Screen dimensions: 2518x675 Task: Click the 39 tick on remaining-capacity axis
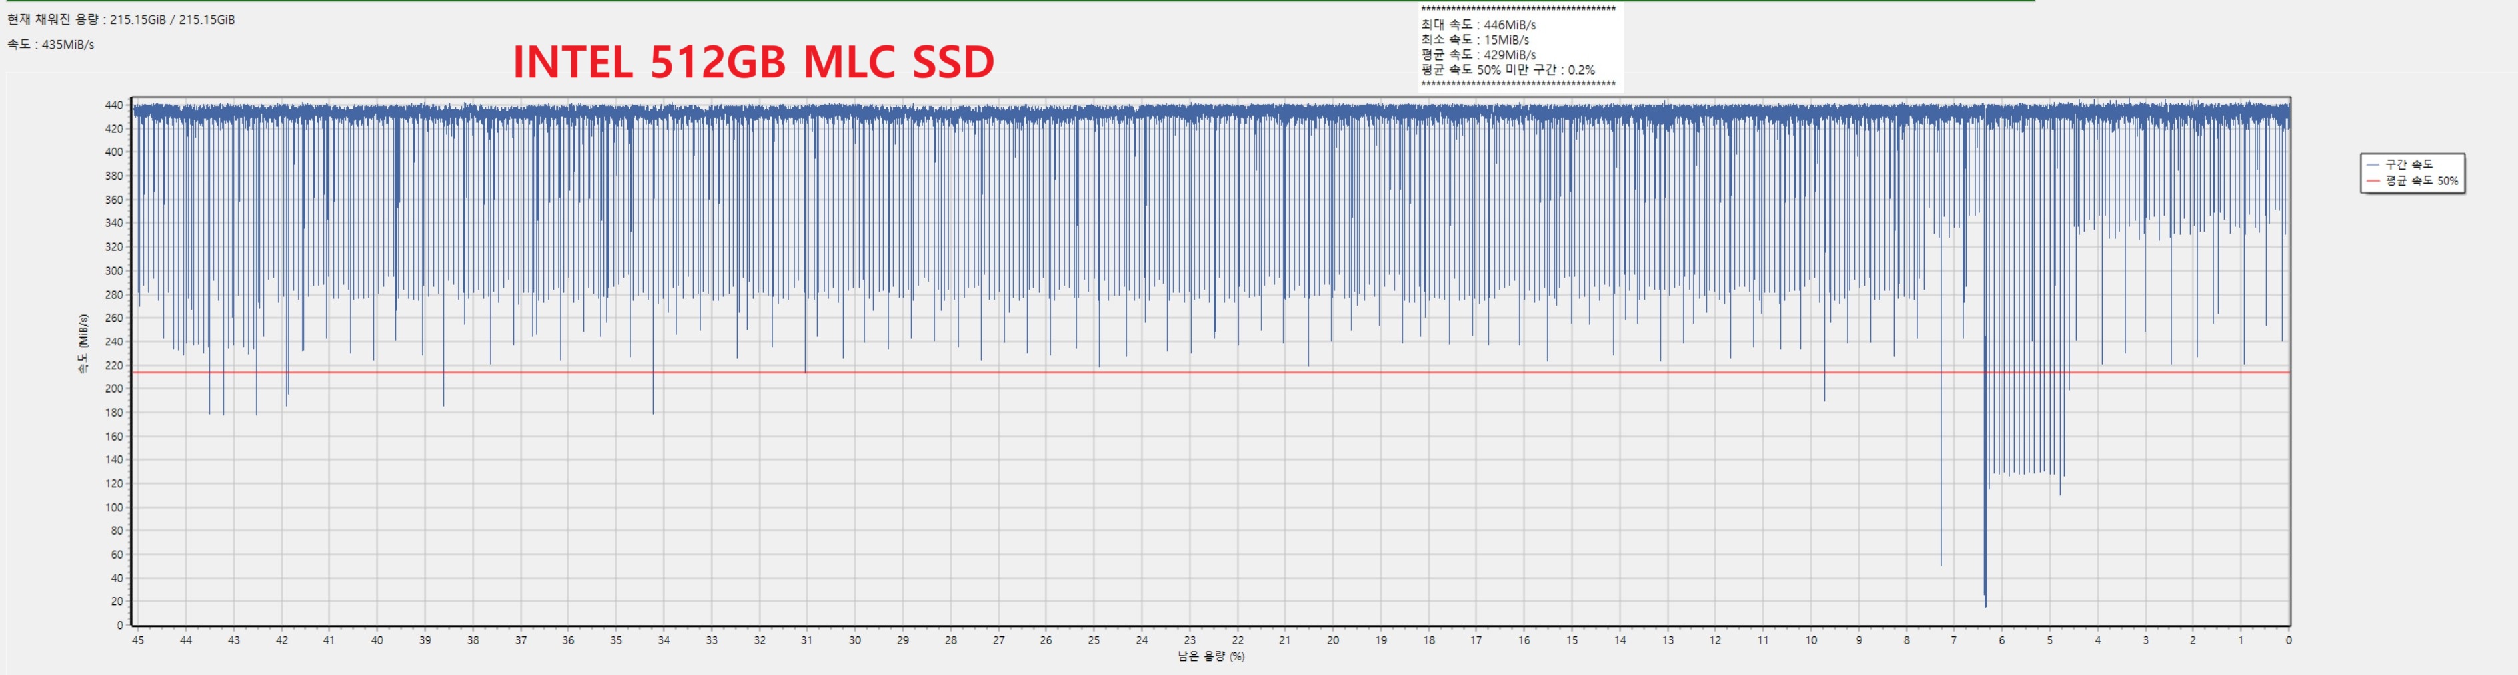click(x=425, y=641)
